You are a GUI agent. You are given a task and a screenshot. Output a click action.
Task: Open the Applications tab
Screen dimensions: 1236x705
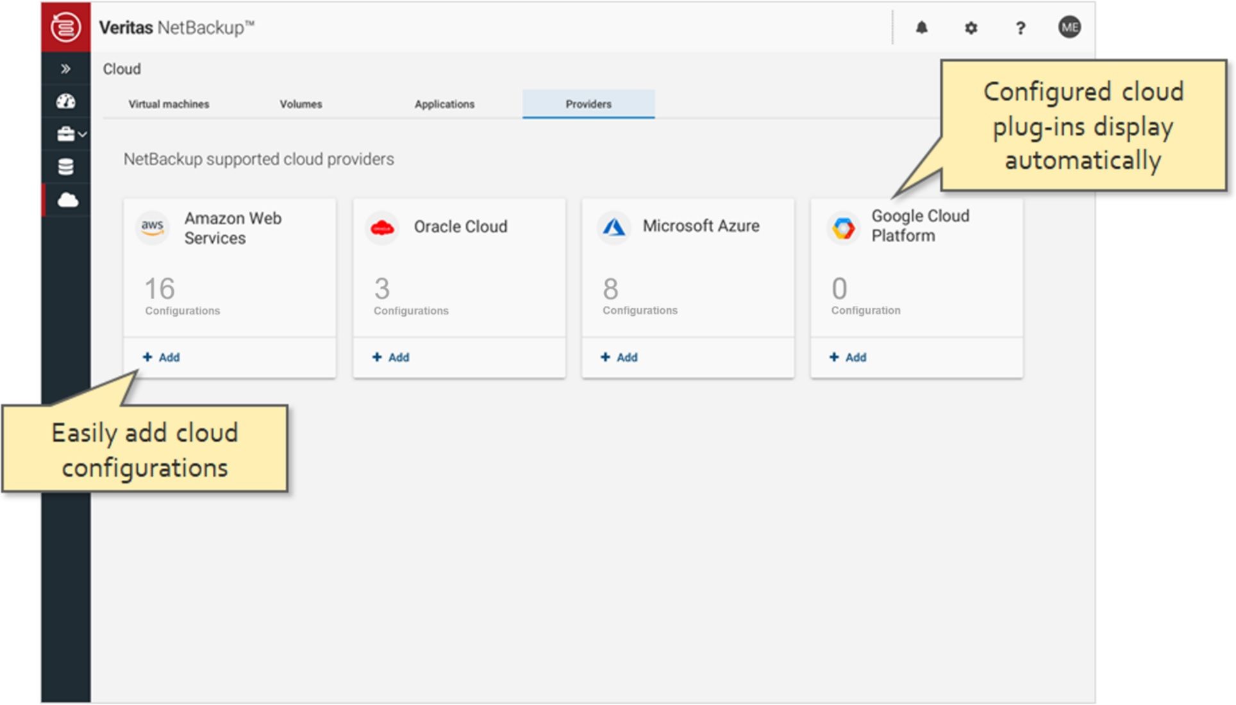point(444,104)
